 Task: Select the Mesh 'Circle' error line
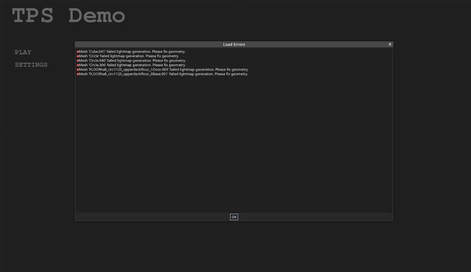[128, 56]
